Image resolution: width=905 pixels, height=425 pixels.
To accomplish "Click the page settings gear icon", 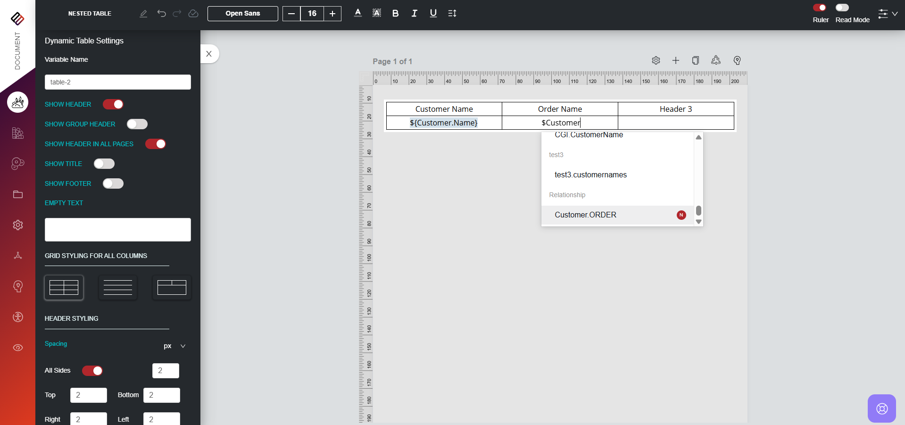I will tap(656, 60).
